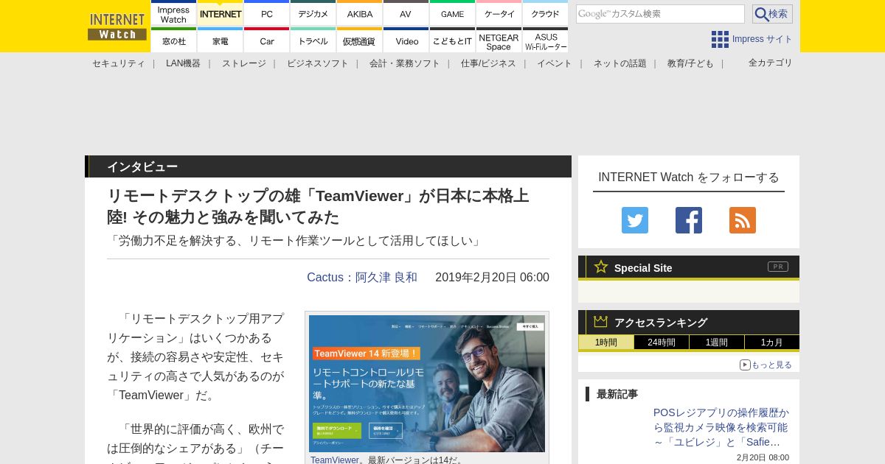885x464 pixels.
Task: Focus the Google カスタム検索 field
Action: point(660,14)
